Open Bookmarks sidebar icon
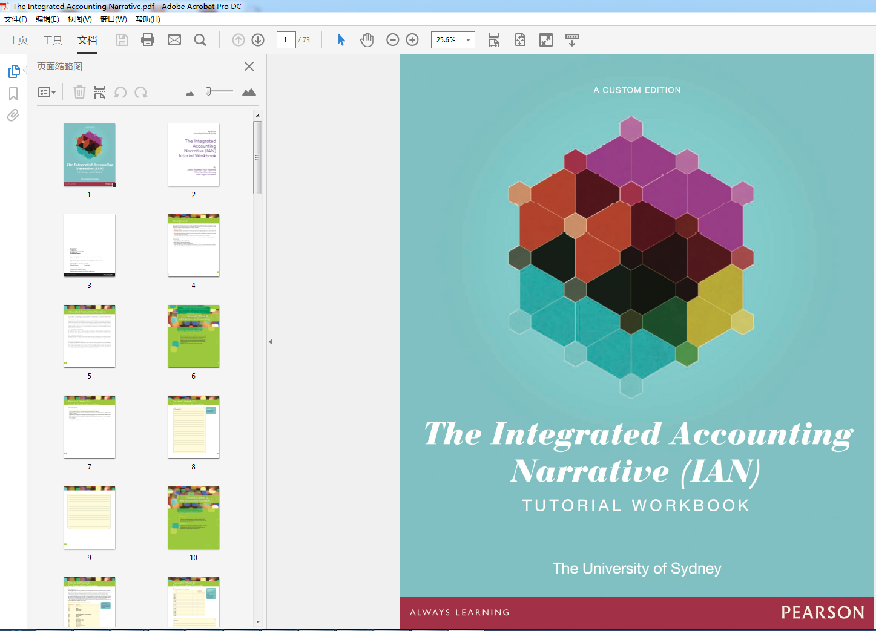 pyautogui.click(x=13, y=94)
